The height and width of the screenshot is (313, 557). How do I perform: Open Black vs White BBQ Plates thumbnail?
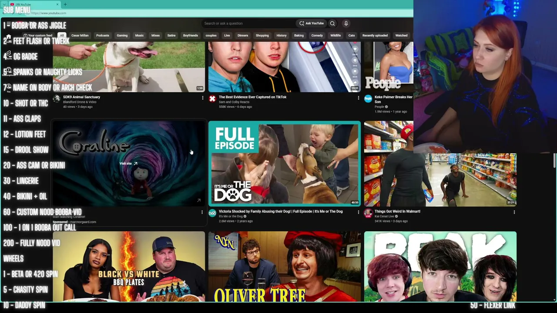click(x=129, y=266)
